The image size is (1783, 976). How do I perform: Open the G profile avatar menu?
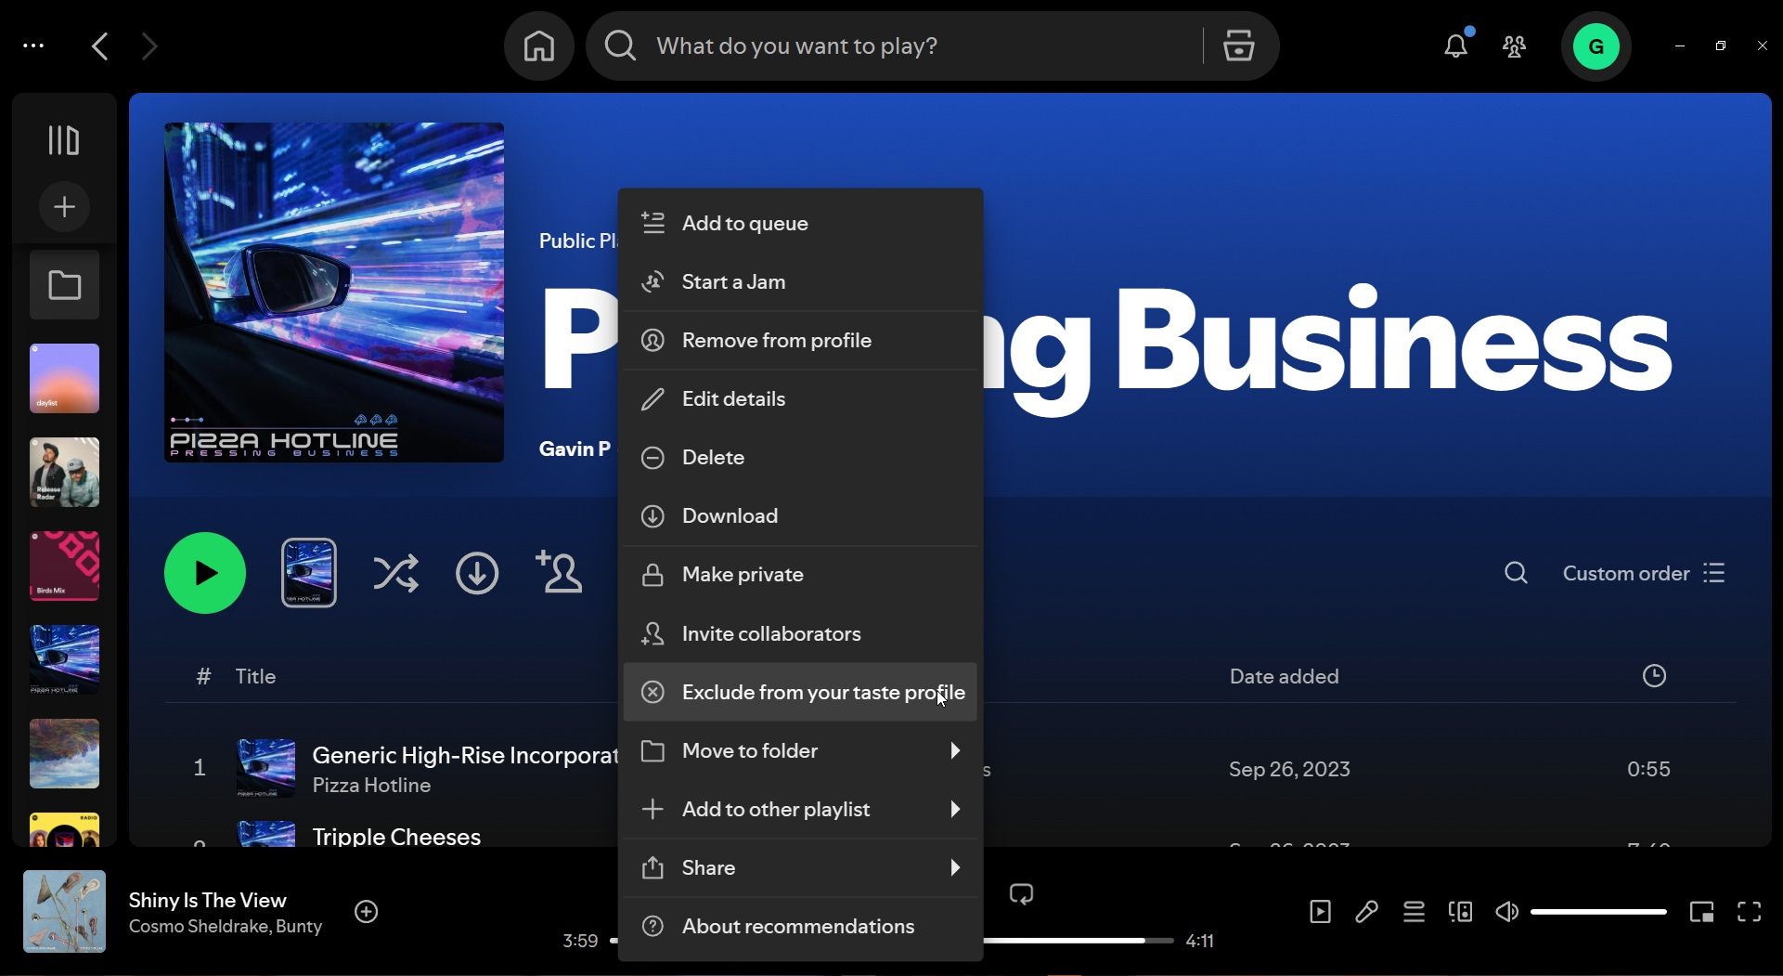(1596, 46)
